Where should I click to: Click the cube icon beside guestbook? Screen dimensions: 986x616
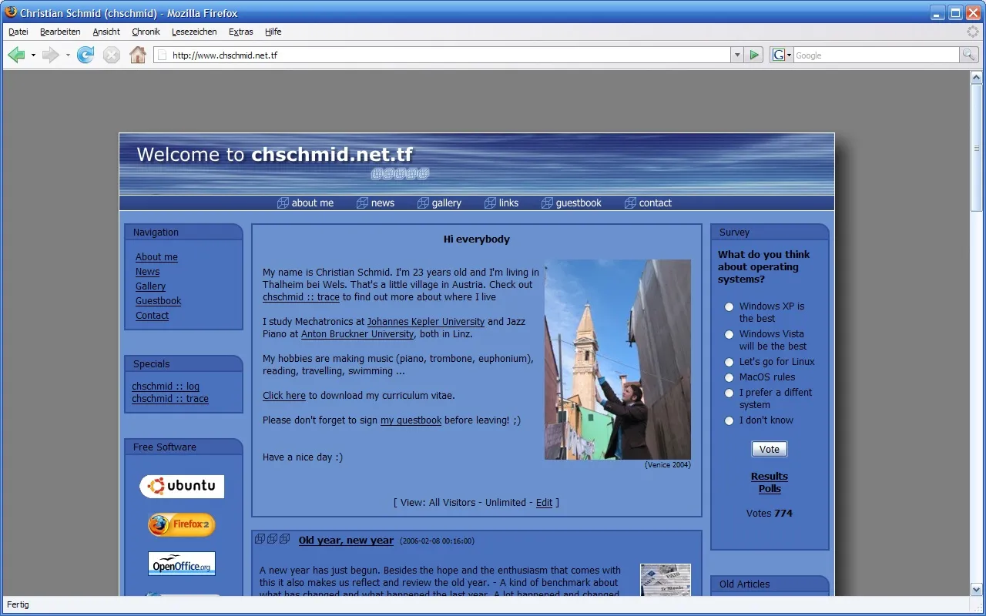tap(547, 203)
